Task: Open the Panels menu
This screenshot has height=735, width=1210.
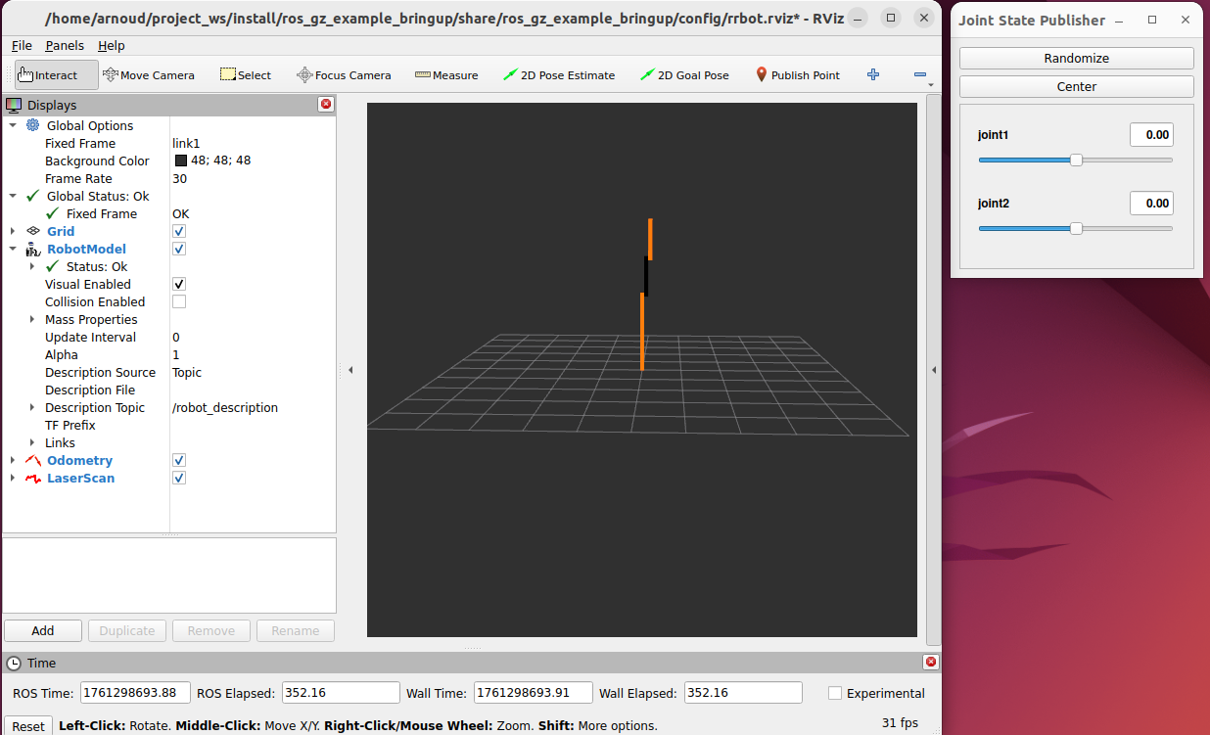Action: click(65, 46)
